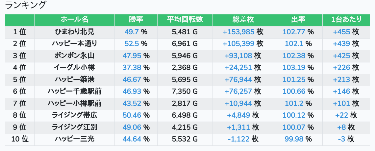The width and height of the screenshot is (375, 151).
Task: Select the ハッピー小樽駅前 hall name
Action: pyautogui.click(x=74, y=103)
